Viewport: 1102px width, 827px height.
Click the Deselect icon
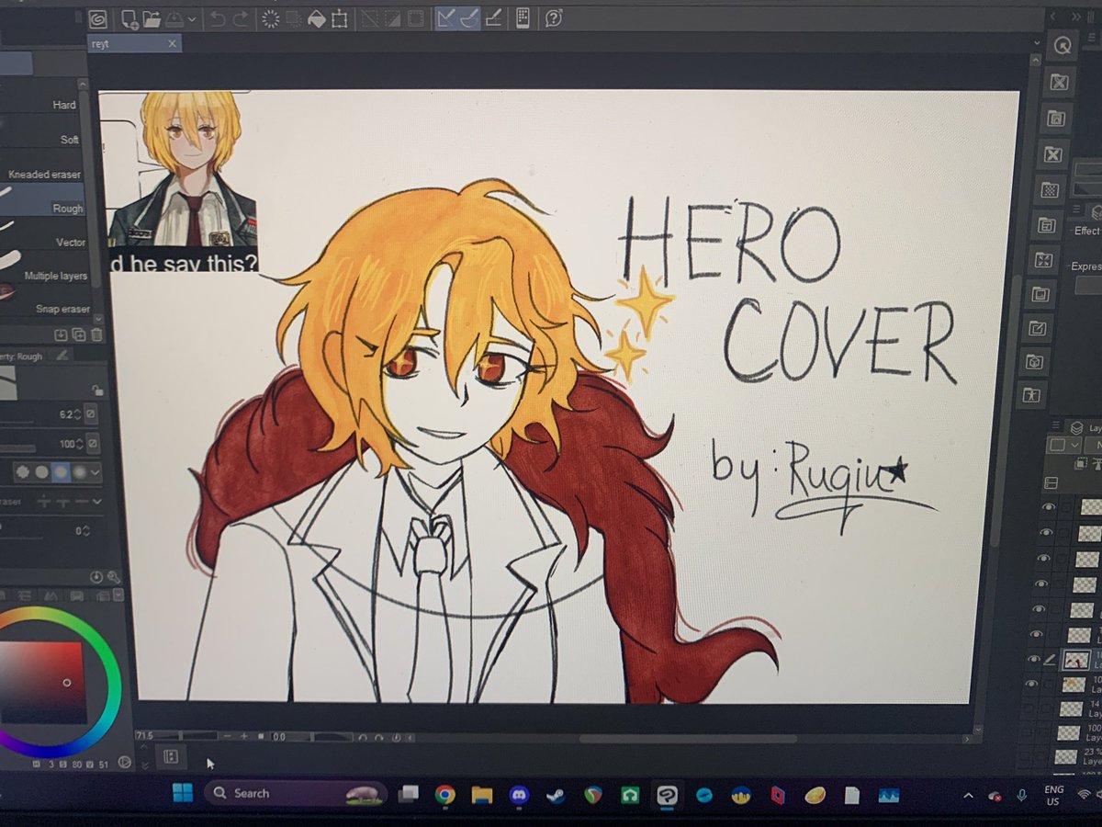pyautogui.click(x=371, y=17)
